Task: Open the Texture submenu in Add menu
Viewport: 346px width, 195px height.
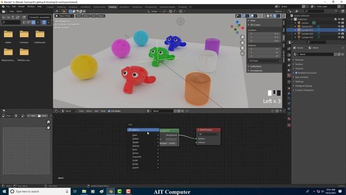Action: click(x=143, y=146)
